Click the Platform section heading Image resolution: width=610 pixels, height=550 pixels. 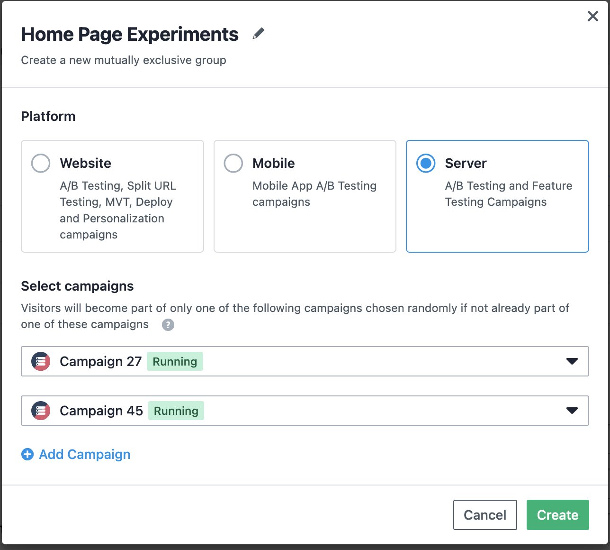[48, 117]
